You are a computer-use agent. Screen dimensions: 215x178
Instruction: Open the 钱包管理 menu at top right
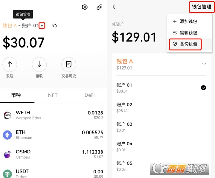[201, 7]
